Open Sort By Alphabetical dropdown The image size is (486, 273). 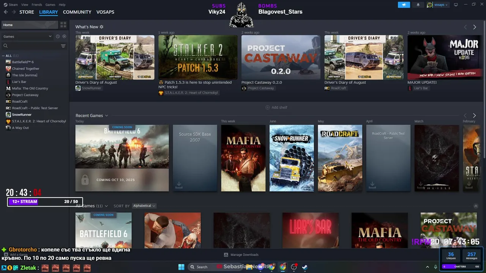pyautogui.click(x=144, y=206)
